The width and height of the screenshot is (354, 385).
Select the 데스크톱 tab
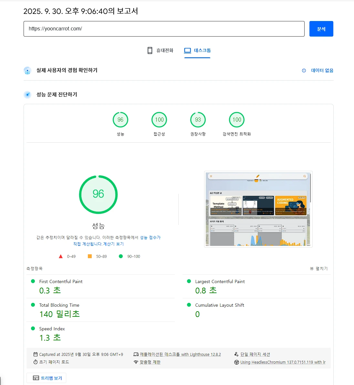(x=197, y=50)
